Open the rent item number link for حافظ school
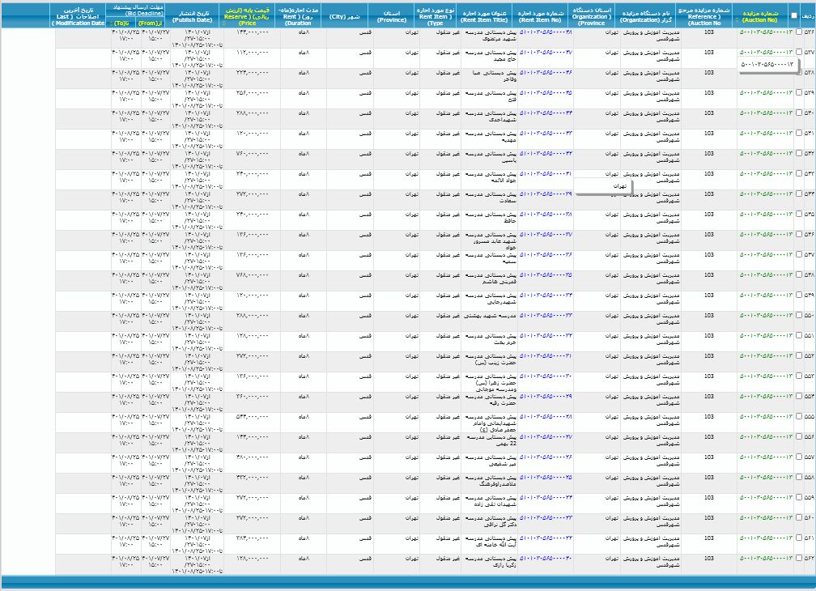816x591 pixels. pyautogui.click(x=546, y=214)
